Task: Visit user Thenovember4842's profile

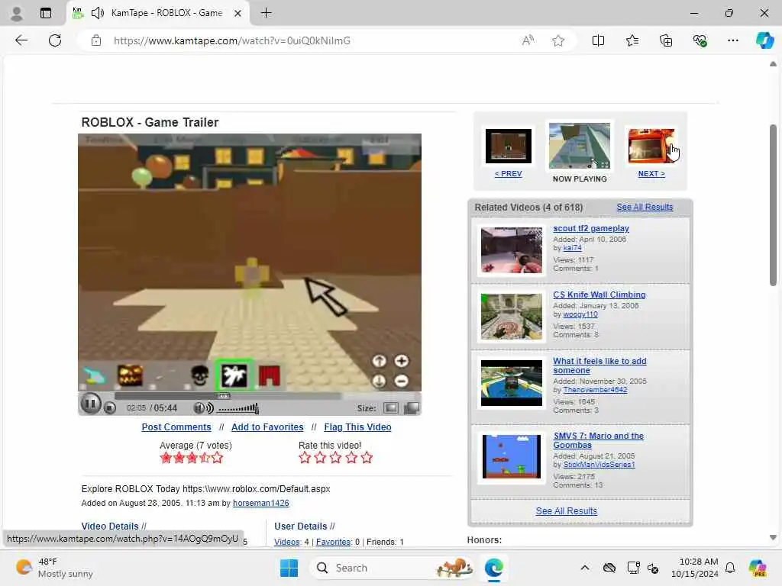Action: pos(595,390)
